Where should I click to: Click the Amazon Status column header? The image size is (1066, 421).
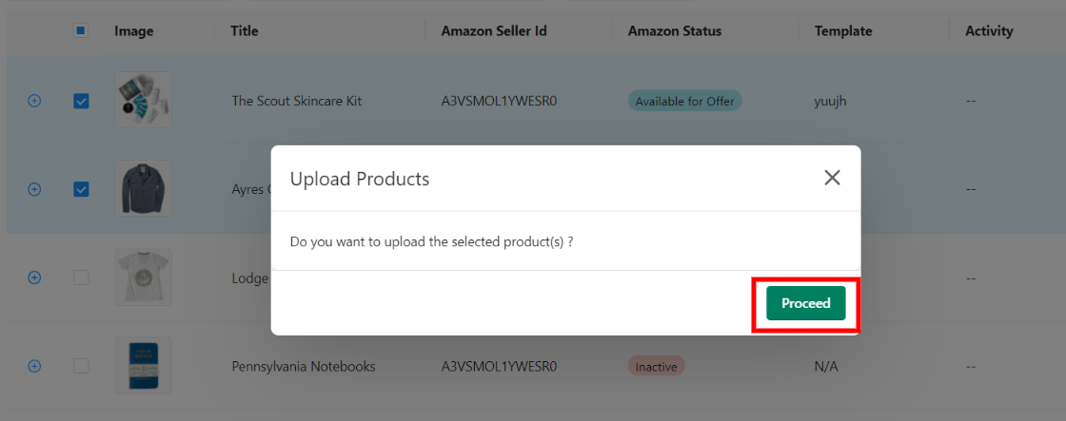point(675,31)
